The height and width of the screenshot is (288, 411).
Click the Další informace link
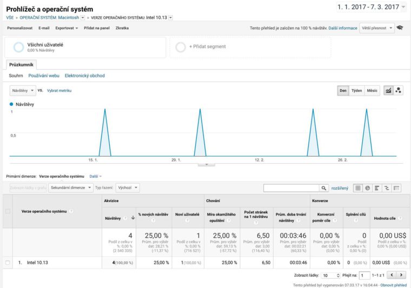tap(342, 28)
